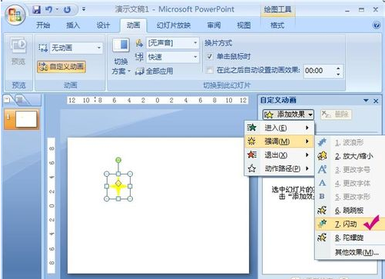
Task: Open the 进入(E) entrance effects submenu
Action: pyautogui.click(x=279, y=128)
